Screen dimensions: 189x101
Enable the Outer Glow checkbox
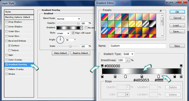pos(6,31)
